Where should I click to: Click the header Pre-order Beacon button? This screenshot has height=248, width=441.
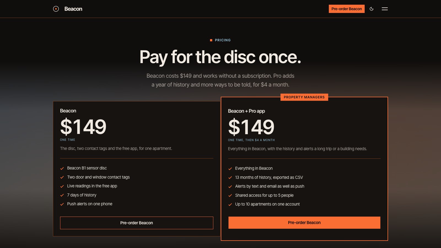(346, 9)
